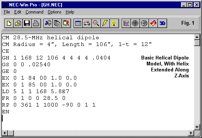Screen dimensions: 202x138
Task: Click the light bulb icon
Action: pyautogui.click(x=114, y=23)
